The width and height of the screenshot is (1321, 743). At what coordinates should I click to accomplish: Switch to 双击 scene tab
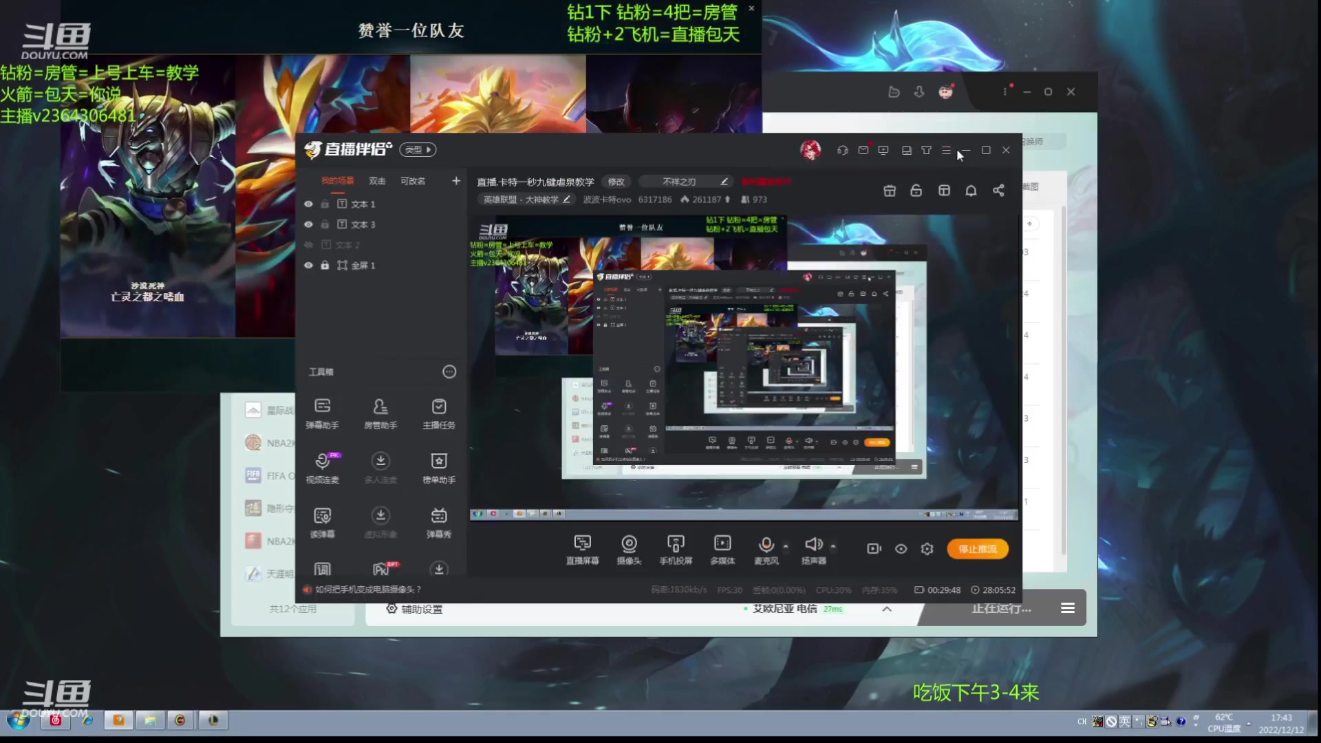pyautogui.click(x=377, y=181)
